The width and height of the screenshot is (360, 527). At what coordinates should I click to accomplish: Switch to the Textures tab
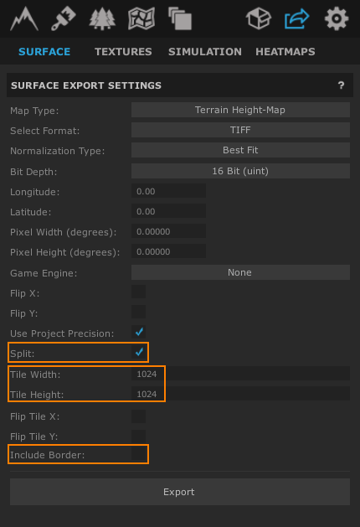tap(123, 51)
